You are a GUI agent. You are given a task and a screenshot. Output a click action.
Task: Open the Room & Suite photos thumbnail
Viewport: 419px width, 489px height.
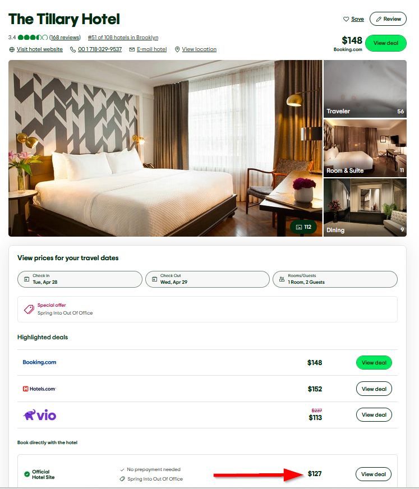pyautogui.click(x=365, y=148)
